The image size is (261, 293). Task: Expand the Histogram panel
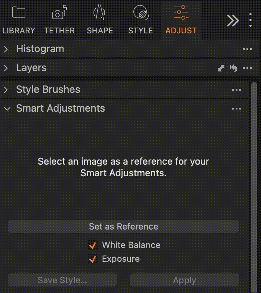[x=6, y=49]
